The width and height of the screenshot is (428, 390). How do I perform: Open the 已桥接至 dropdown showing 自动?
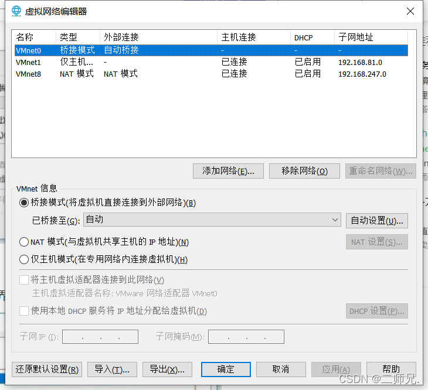pos(212,220)
